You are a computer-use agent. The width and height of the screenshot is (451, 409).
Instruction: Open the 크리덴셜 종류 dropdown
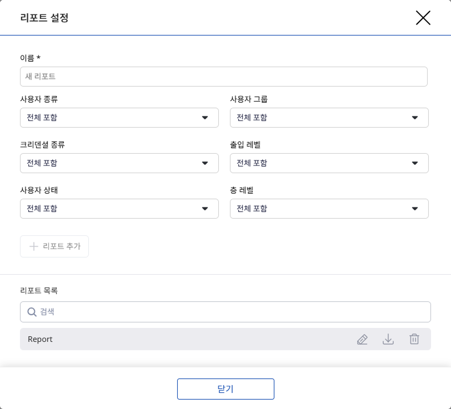click(x=119, y=163)
